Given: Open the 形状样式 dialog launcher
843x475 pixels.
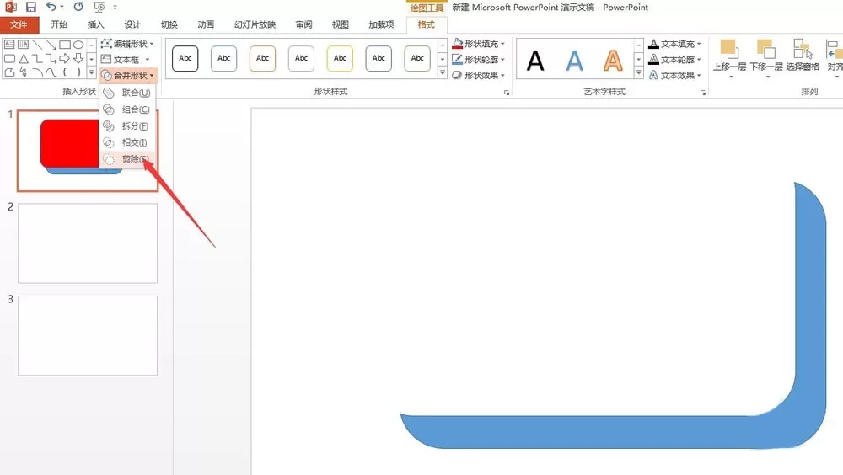Looking at the screenshot, I should (507, 93).
